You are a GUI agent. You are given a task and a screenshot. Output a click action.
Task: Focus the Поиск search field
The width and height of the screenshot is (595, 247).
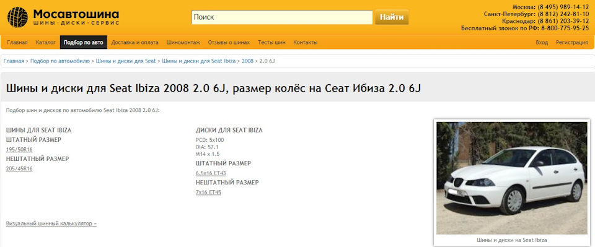282,17
